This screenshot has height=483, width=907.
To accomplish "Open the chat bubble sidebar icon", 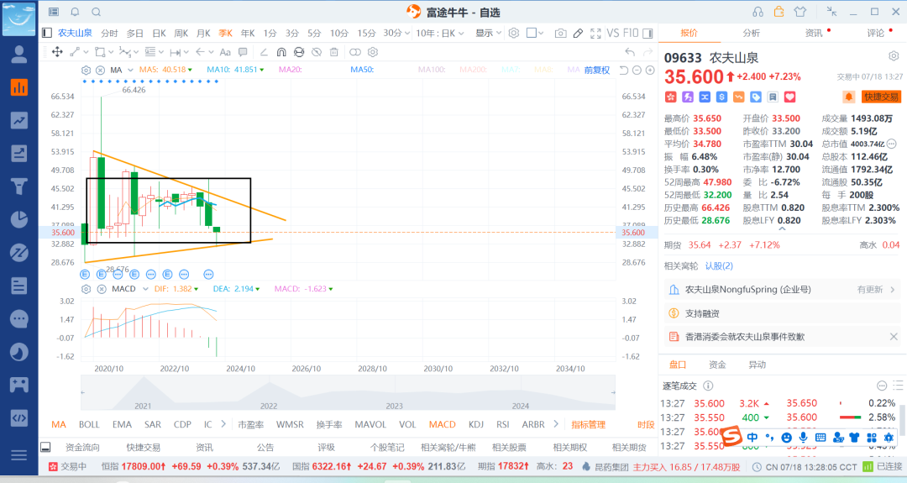I will [x=19, y=318].
